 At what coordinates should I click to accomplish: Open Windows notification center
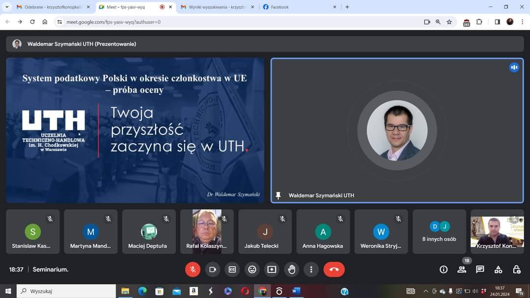pyautogui.click(x=520, y=291)
